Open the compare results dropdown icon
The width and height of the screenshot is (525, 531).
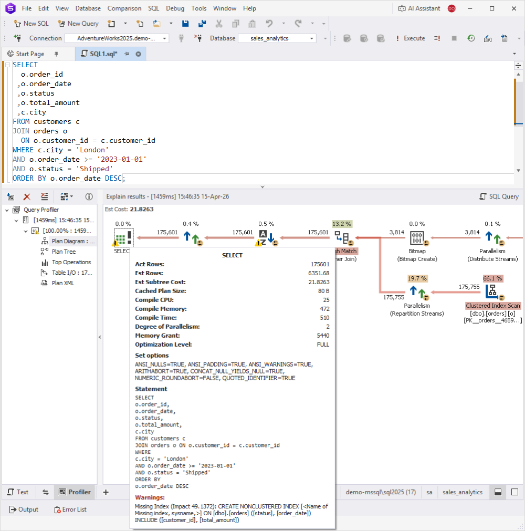pyautogui.click(x=66, y=196)
